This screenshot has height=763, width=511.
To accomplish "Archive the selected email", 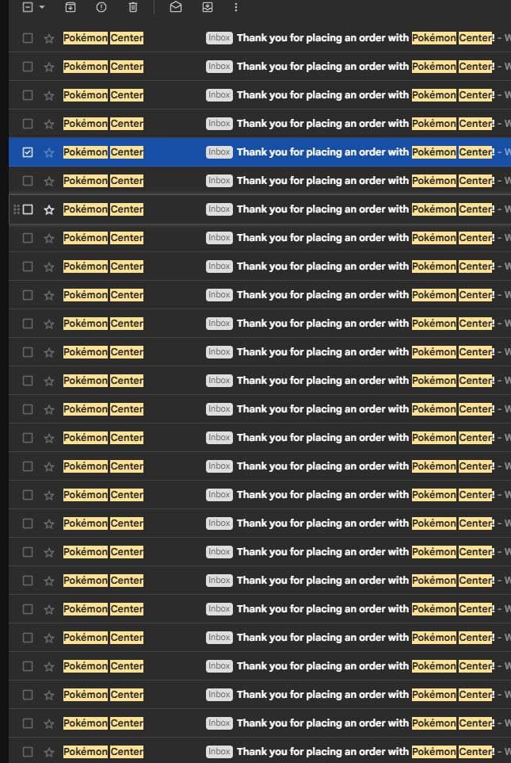I will click(x=71, y=7).
